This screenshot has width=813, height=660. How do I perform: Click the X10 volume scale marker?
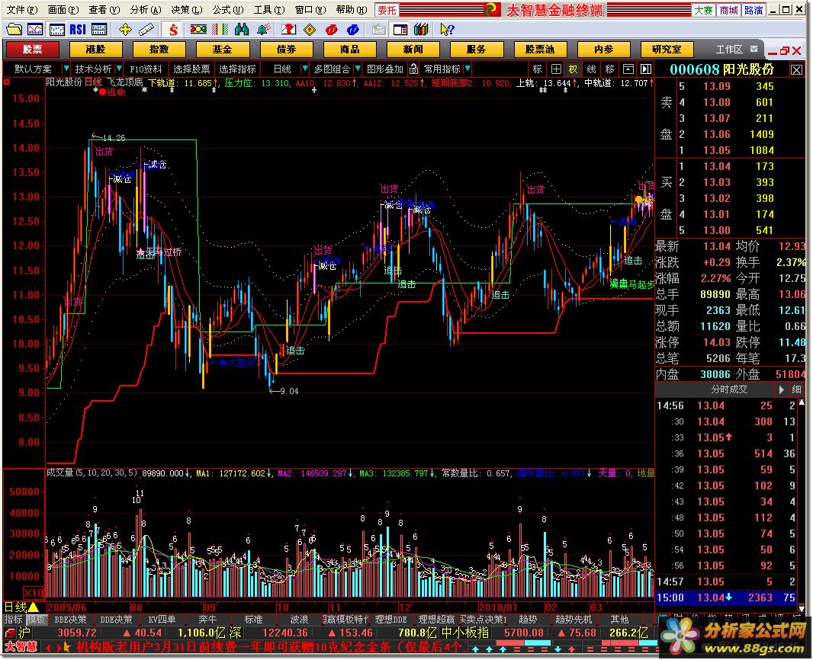(x=34, y=592)
